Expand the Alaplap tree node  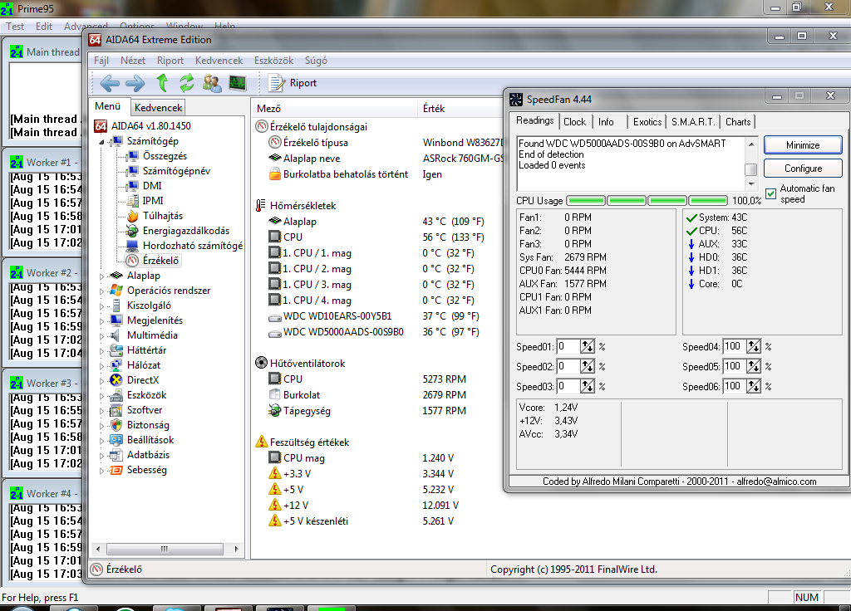click(101, 276)
